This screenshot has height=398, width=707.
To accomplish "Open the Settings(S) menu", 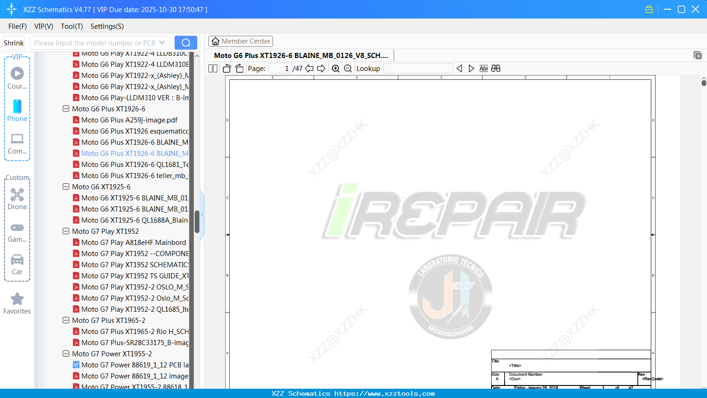I will coord(107,26).
